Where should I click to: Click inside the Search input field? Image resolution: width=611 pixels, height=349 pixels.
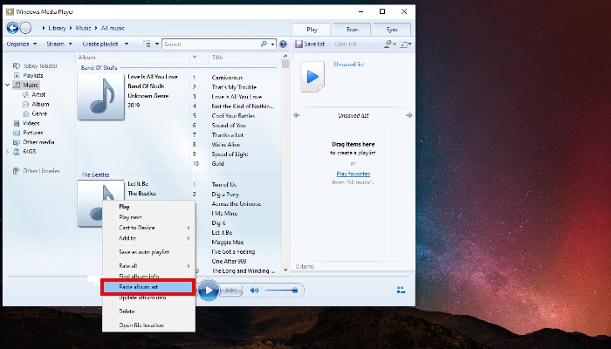209,44
